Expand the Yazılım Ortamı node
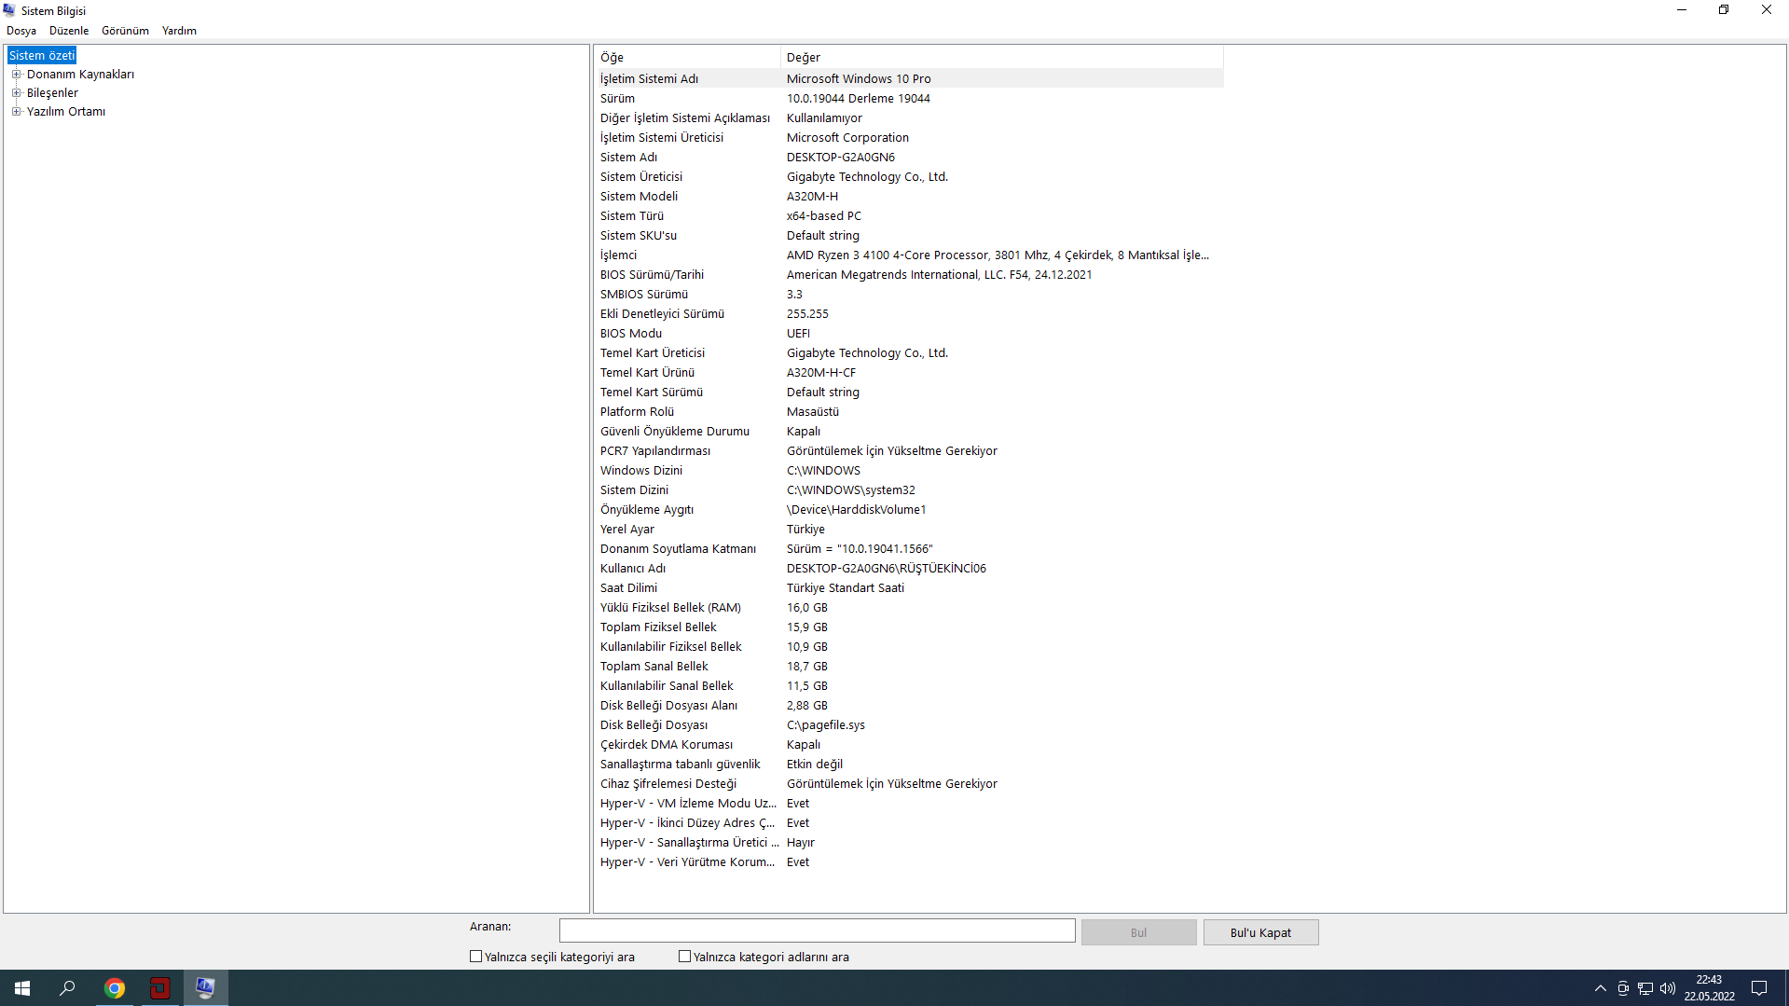The image size is (1789, 1006). tap(16, 112)
